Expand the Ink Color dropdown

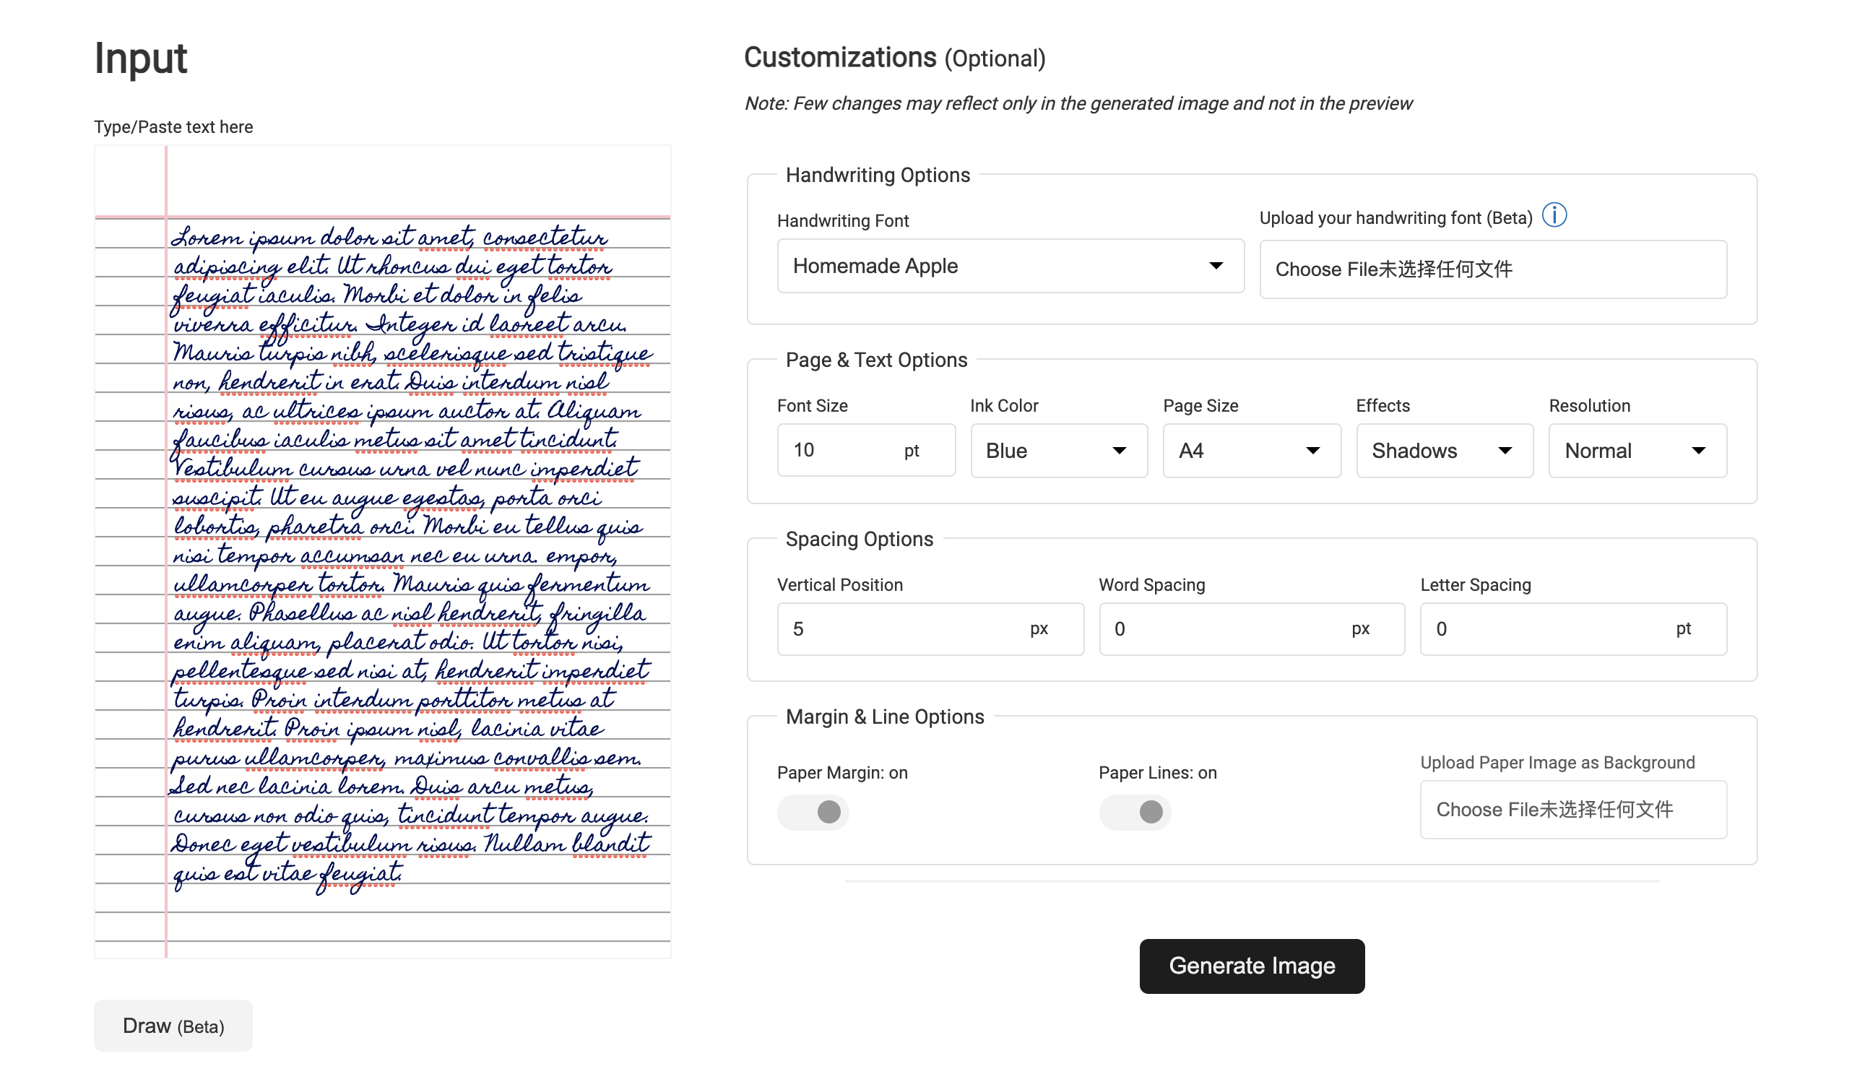(1057, 451)
